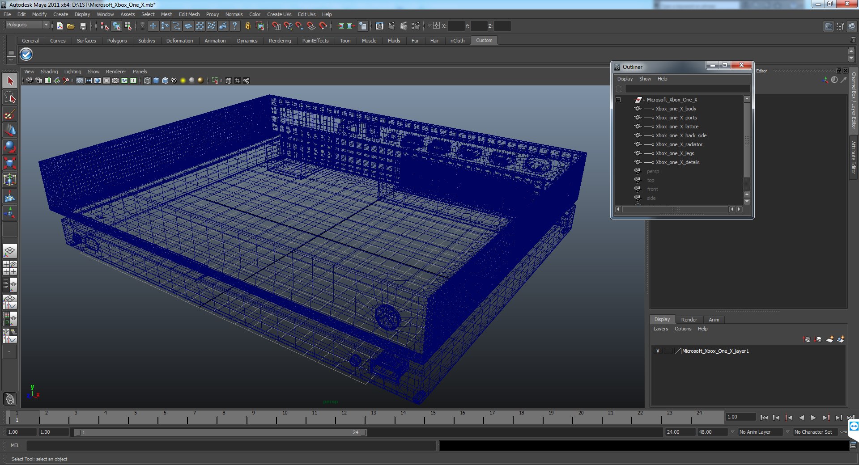Collapse the selection mask group arrow
The height and width of the screenshot is (465, 859).
pyautogui.click(x=142, y=26)
